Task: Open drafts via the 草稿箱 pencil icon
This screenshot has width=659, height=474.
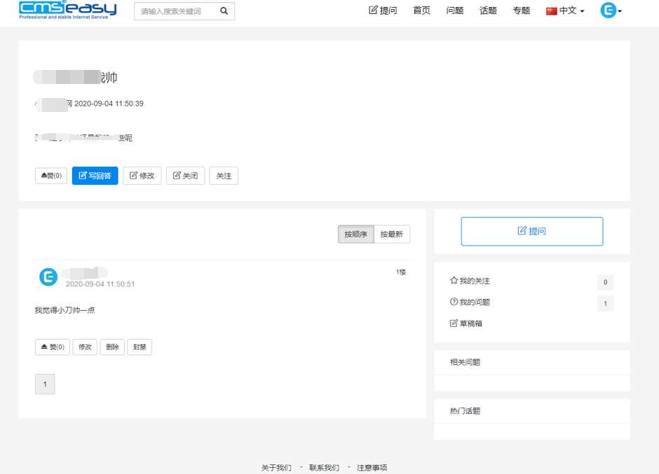Action: pos(455,323)
